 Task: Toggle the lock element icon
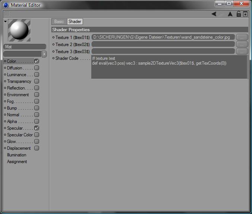(239, 14)
